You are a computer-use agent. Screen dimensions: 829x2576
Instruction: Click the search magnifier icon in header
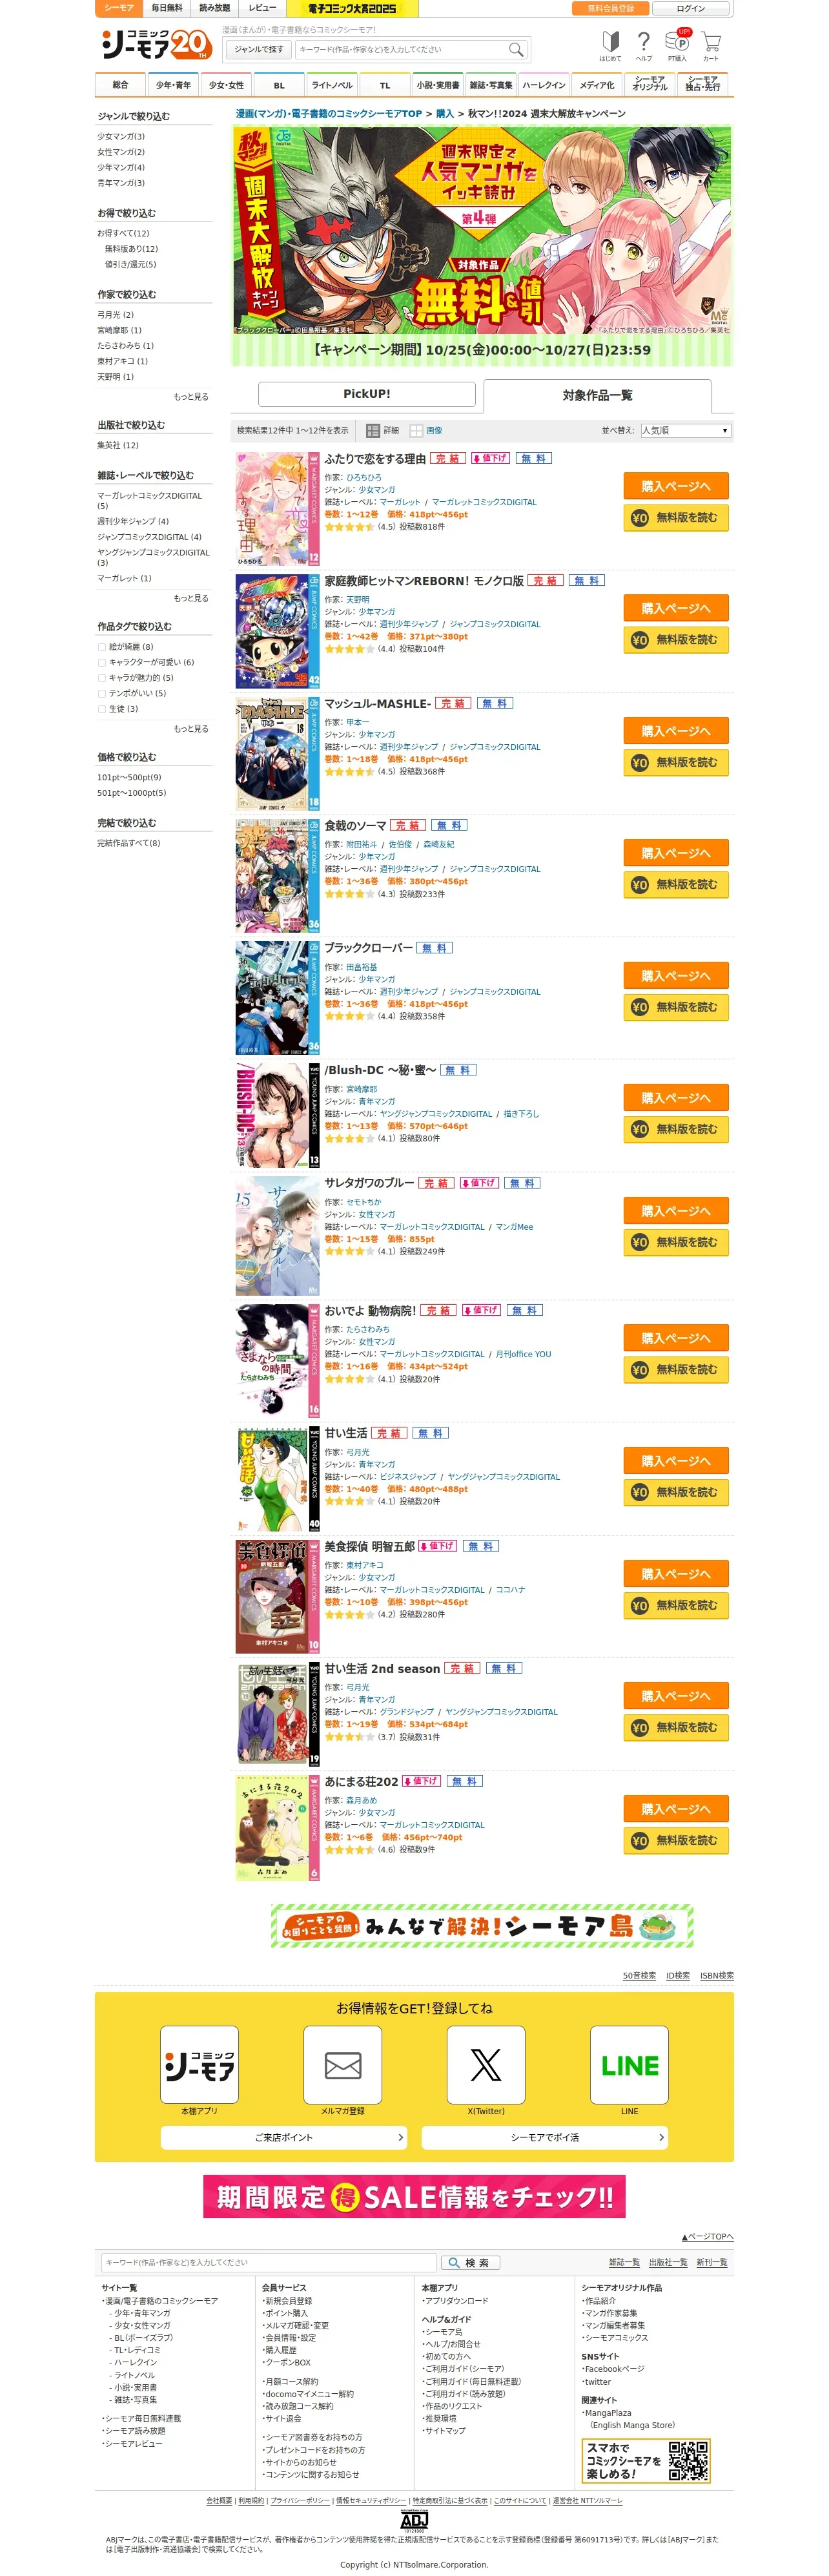[x=515, y=49]
